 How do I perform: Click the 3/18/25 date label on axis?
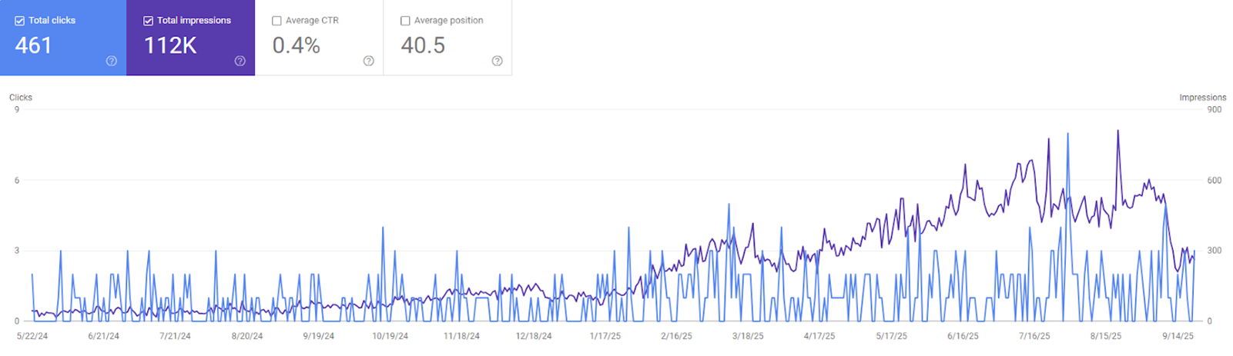click(748, 336)
